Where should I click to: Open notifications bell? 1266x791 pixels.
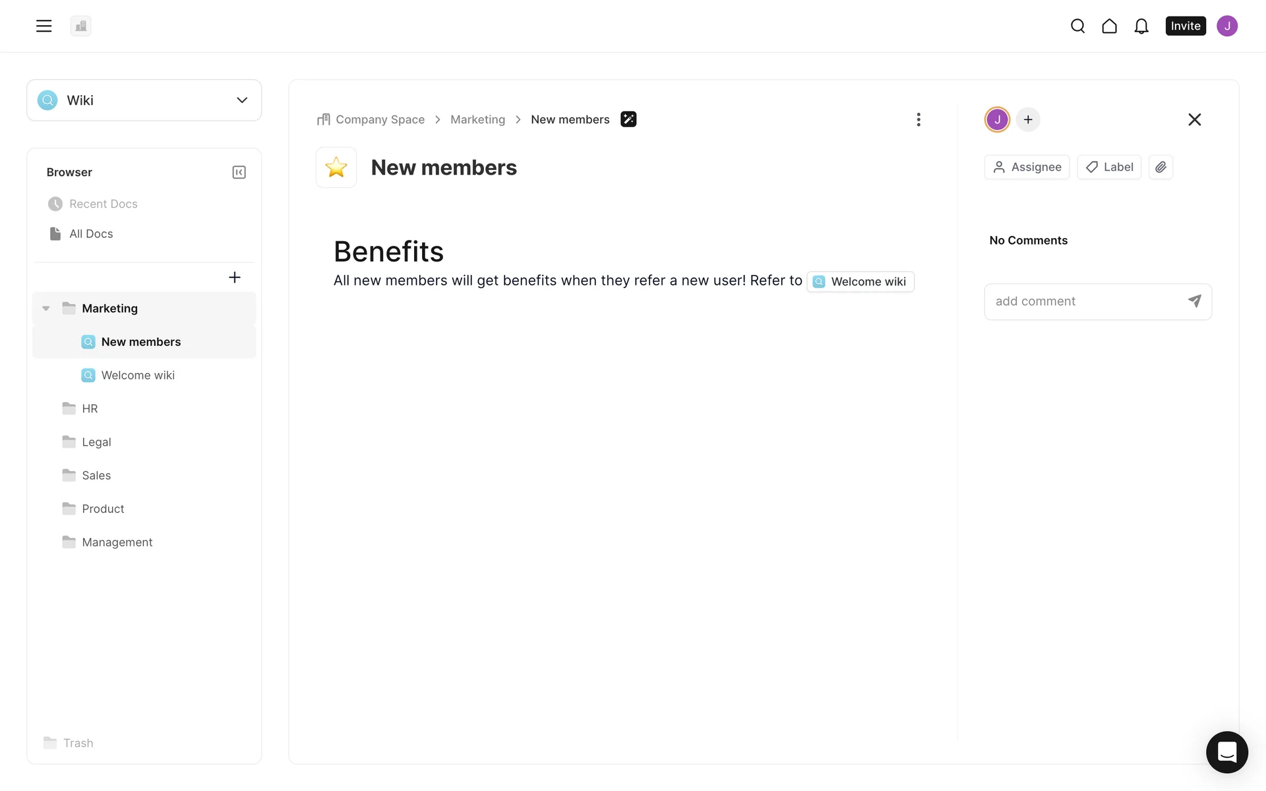[x=1141, y=26]
